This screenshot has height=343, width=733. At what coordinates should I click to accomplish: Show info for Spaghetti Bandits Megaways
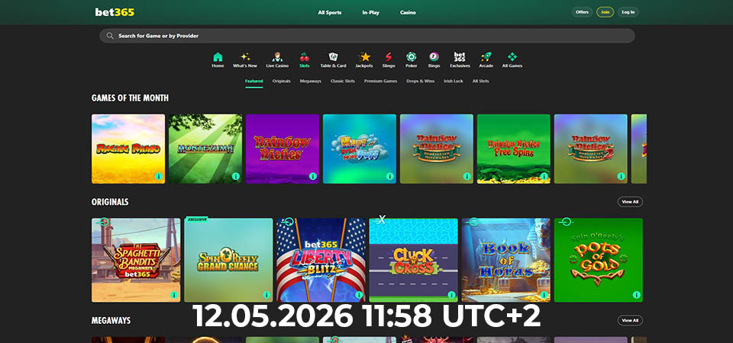pos(174,295)
